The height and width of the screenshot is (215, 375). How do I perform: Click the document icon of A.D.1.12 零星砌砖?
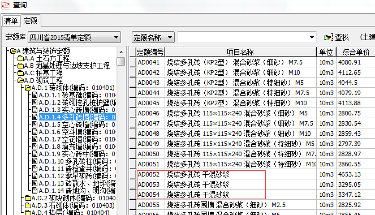point(35,176)
